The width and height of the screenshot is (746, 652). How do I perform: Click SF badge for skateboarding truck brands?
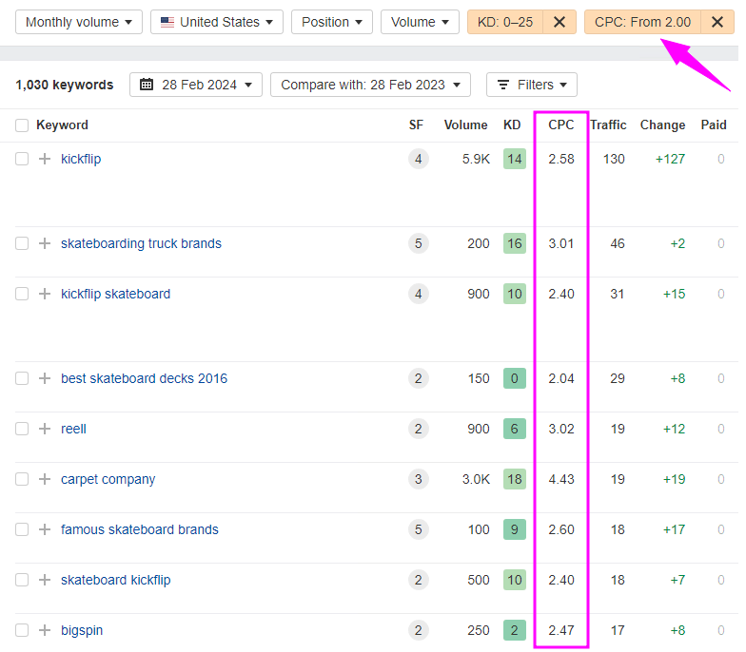click(418, 243)
